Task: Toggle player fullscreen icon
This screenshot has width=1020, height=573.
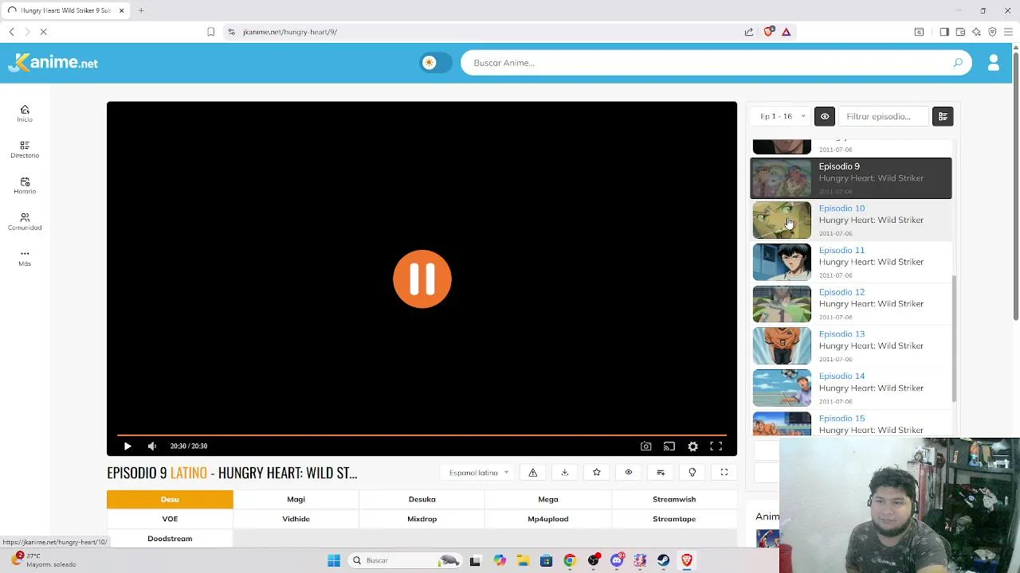Action: click(x=716, y=446)
